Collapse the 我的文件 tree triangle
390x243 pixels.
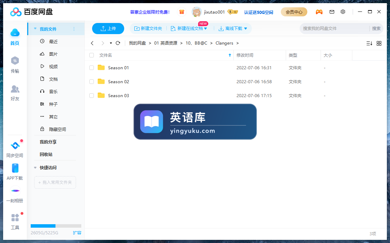point(35,29)
